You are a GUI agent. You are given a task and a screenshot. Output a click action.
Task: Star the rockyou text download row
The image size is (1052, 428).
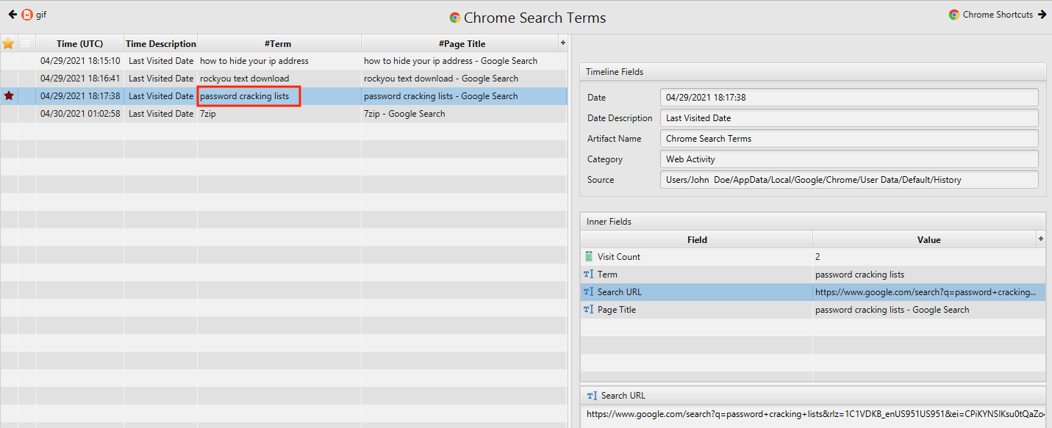9,79
